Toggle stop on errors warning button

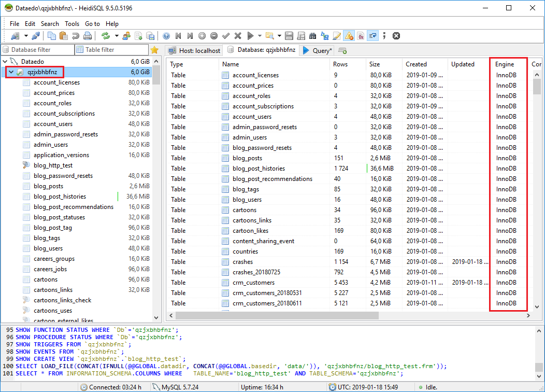tap(349, 36)
